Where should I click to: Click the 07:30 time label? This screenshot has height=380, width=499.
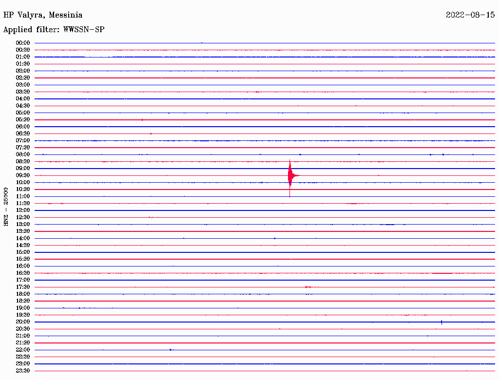[22, 148]
